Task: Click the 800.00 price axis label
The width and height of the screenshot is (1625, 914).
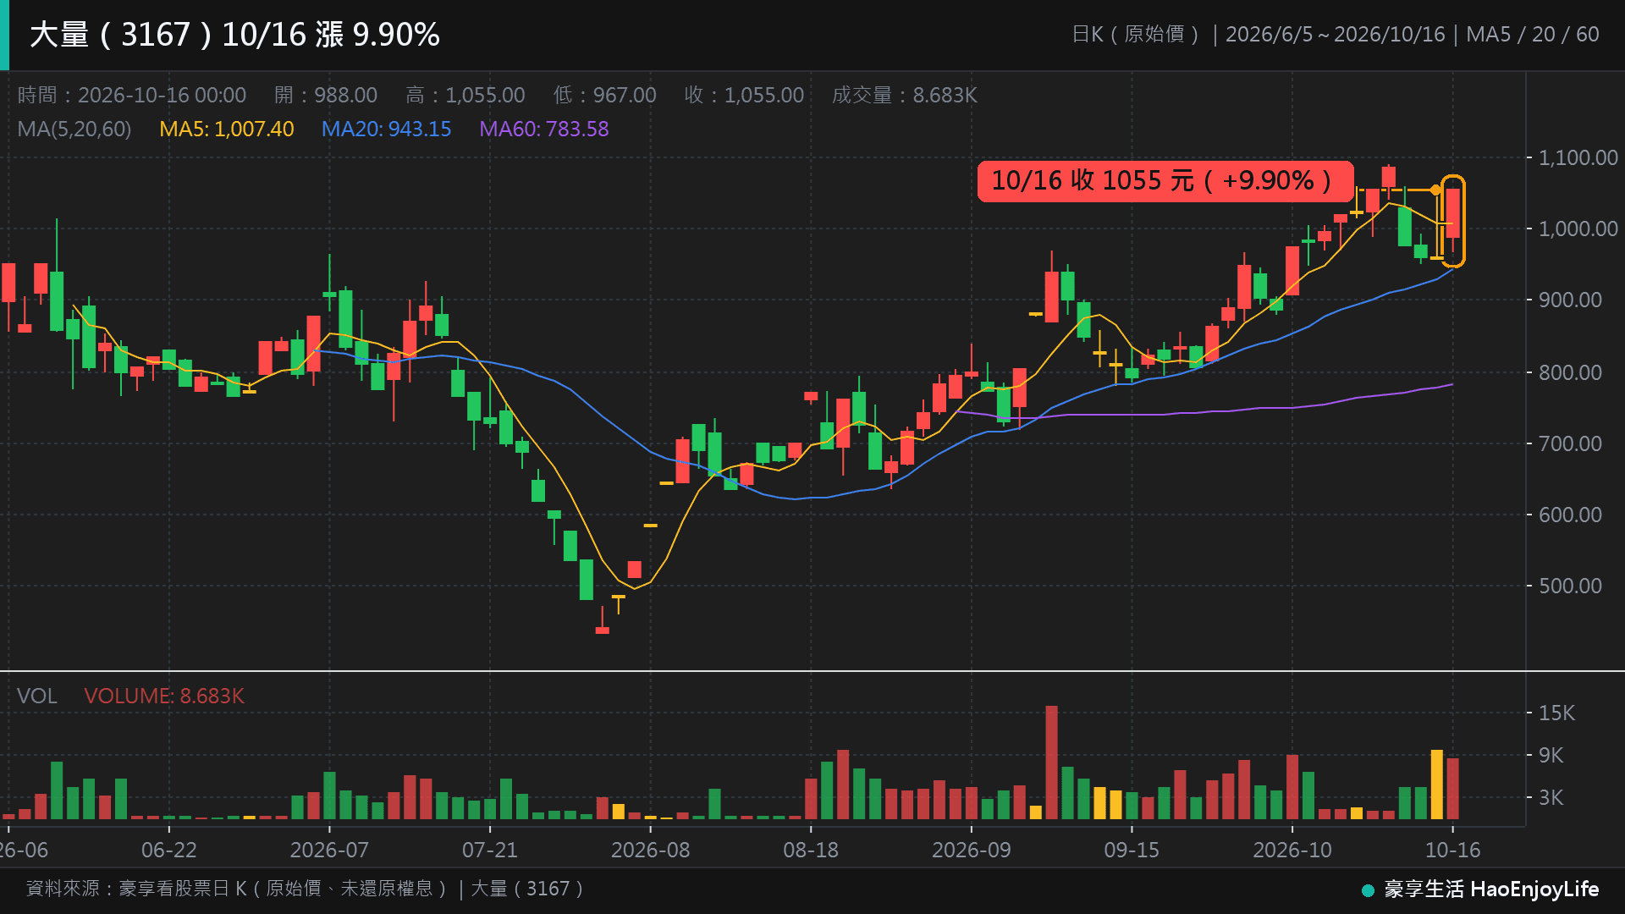Action: coord(1570,372)
